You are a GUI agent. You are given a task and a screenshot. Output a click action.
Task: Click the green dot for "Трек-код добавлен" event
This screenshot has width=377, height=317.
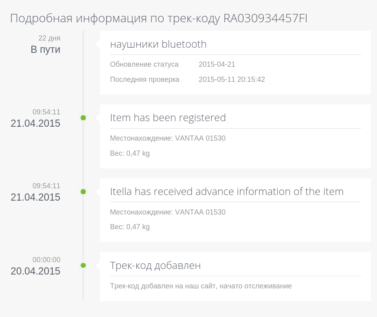tap(83, 265)
